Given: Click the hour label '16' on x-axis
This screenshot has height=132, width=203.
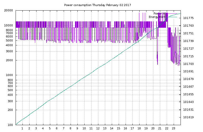Looking at the screenshot, I should tap(125, 128).
